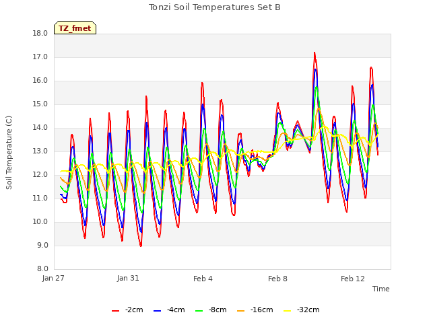Select the -8cm legend label
This screenshot has height=323, width=431.
(x=218, y=310)
